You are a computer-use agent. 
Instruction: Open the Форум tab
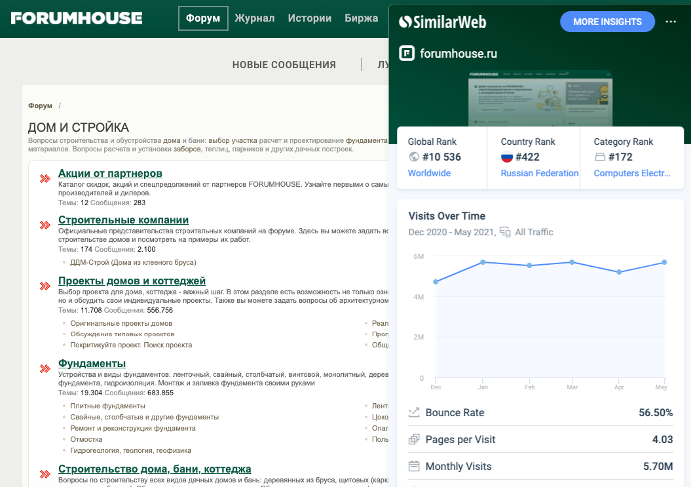tap(203, 18)
